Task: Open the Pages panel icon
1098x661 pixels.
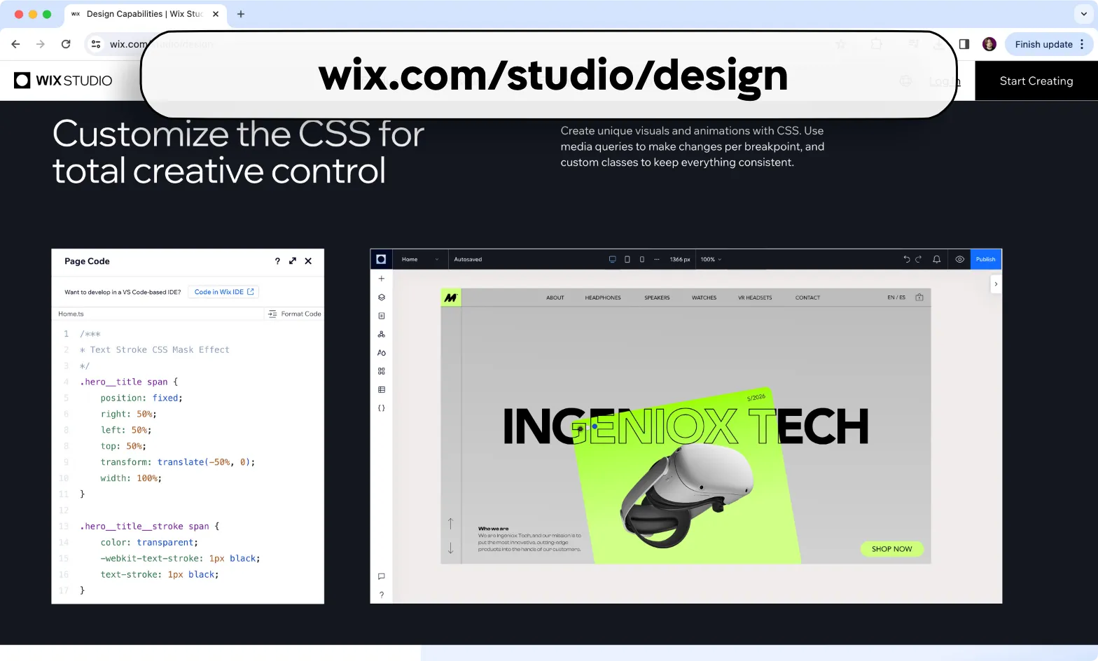Action: pyautogui.click(x=382, y=316)
